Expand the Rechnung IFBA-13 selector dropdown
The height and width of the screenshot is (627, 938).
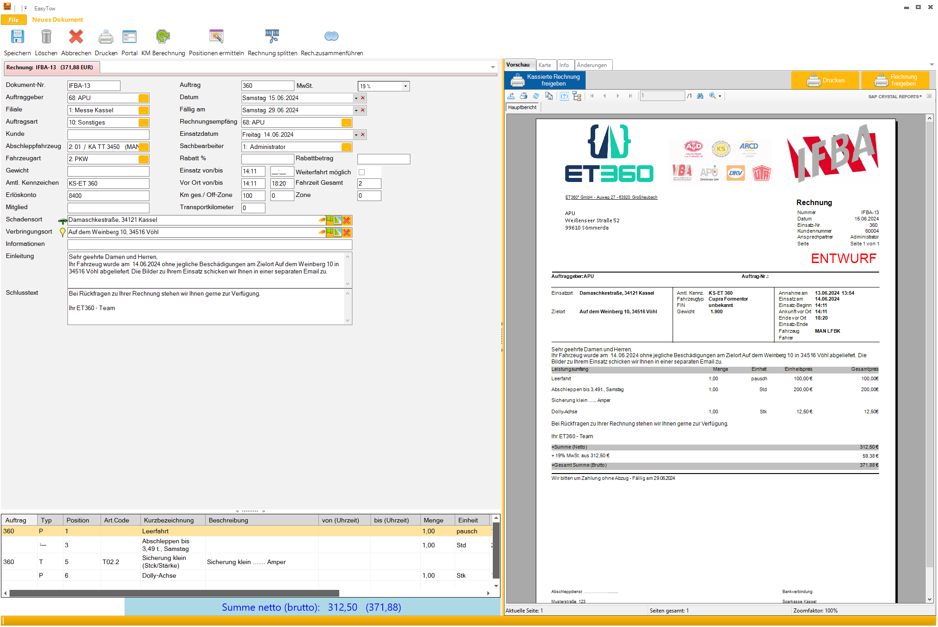pyautogui.click(x=493, y=67)
